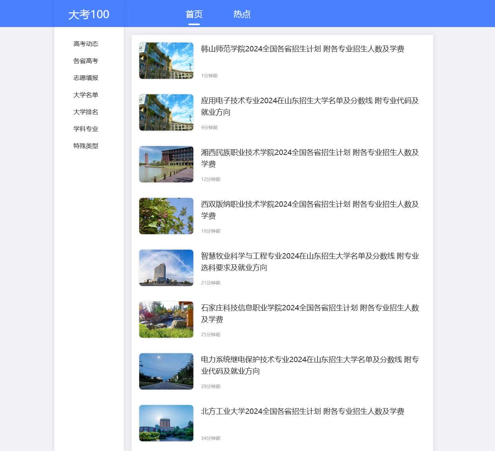
Task: Click the 韩山师范学院 article thumbnail image
Action: click(166, 61)
